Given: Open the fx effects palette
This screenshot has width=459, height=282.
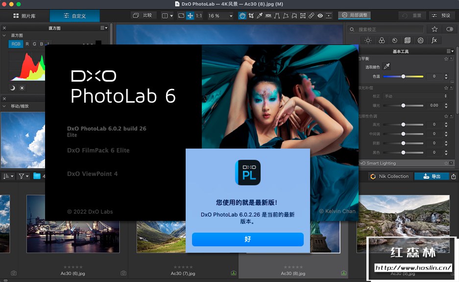Looking at the screenshot, I should 434,41.
